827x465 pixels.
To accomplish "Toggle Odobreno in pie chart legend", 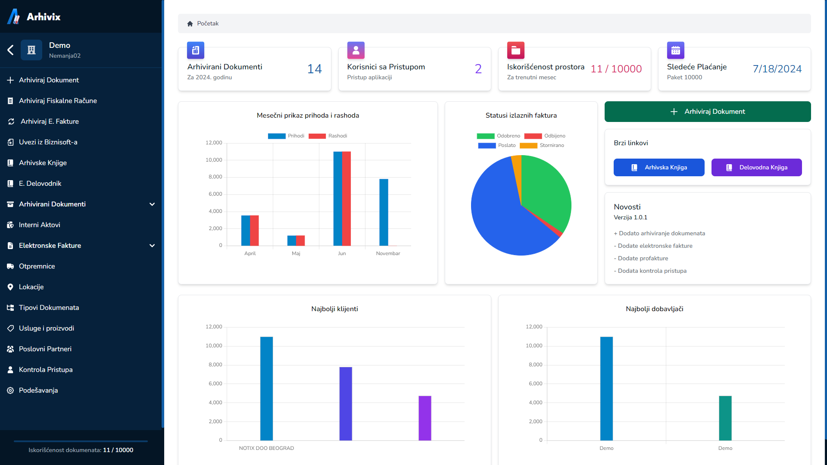I will click(x=498, y=136).
